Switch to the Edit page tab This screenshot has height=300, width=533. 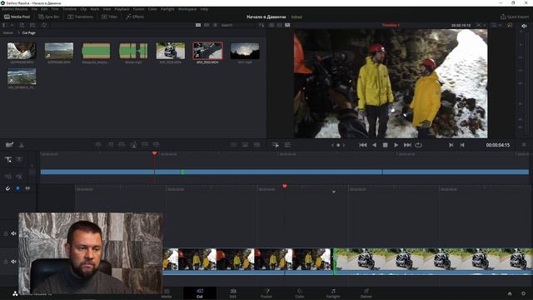click(x=233, y=293)
